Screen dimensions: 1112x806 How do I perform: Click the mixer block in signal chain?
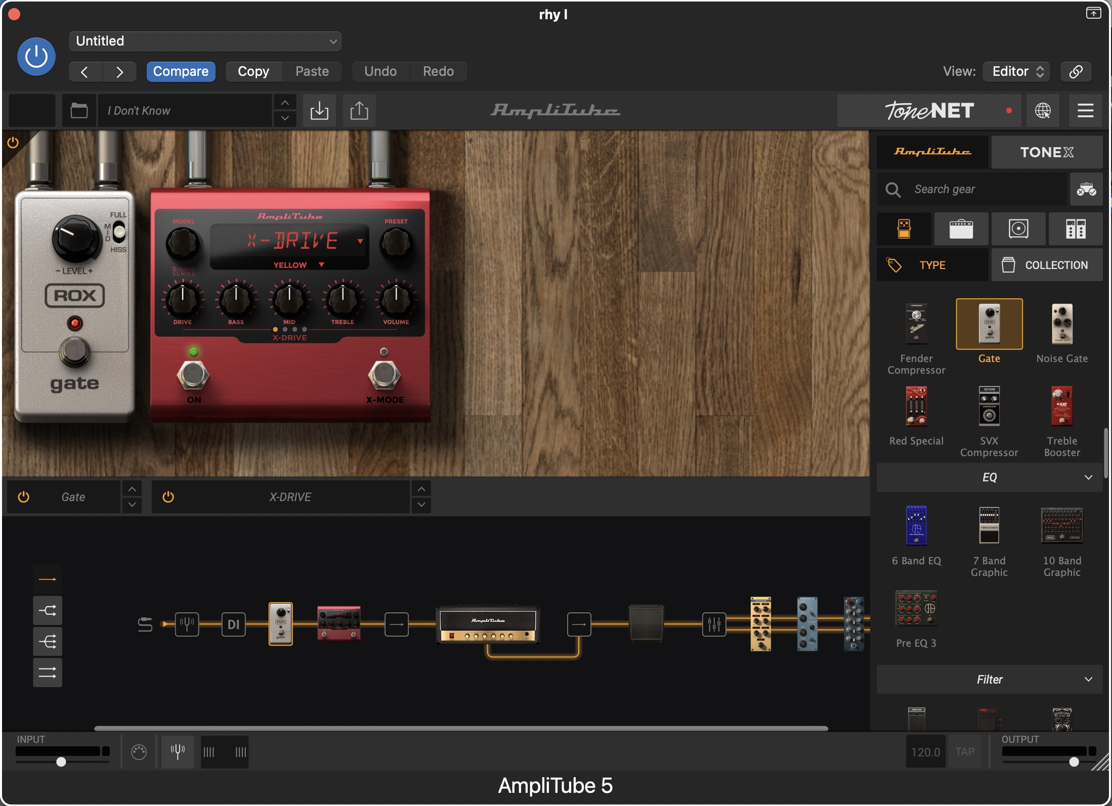pos(714,624)
